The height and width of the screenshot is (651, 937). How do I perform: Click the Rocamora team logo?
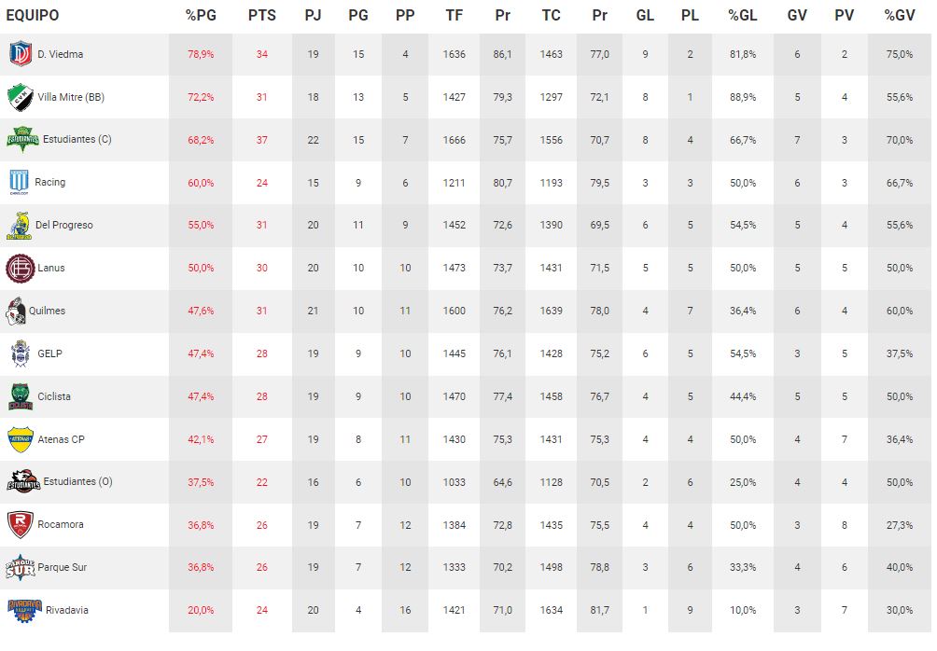(x=20, y=525)
